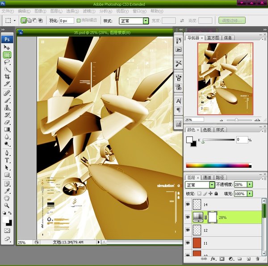Select the Hand tool

7,198
